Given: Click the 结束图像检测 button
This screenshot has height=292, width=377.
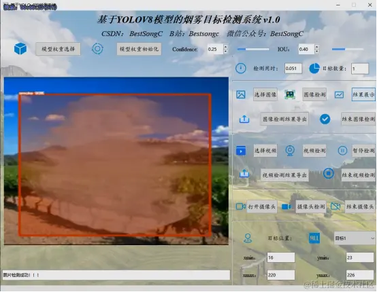Looking at the screenshot, I should 358,119.
